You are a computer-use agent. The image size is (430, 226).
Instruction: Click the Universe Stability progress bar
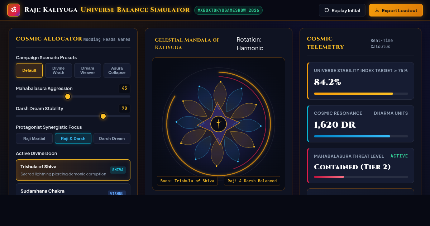point(361,94)
